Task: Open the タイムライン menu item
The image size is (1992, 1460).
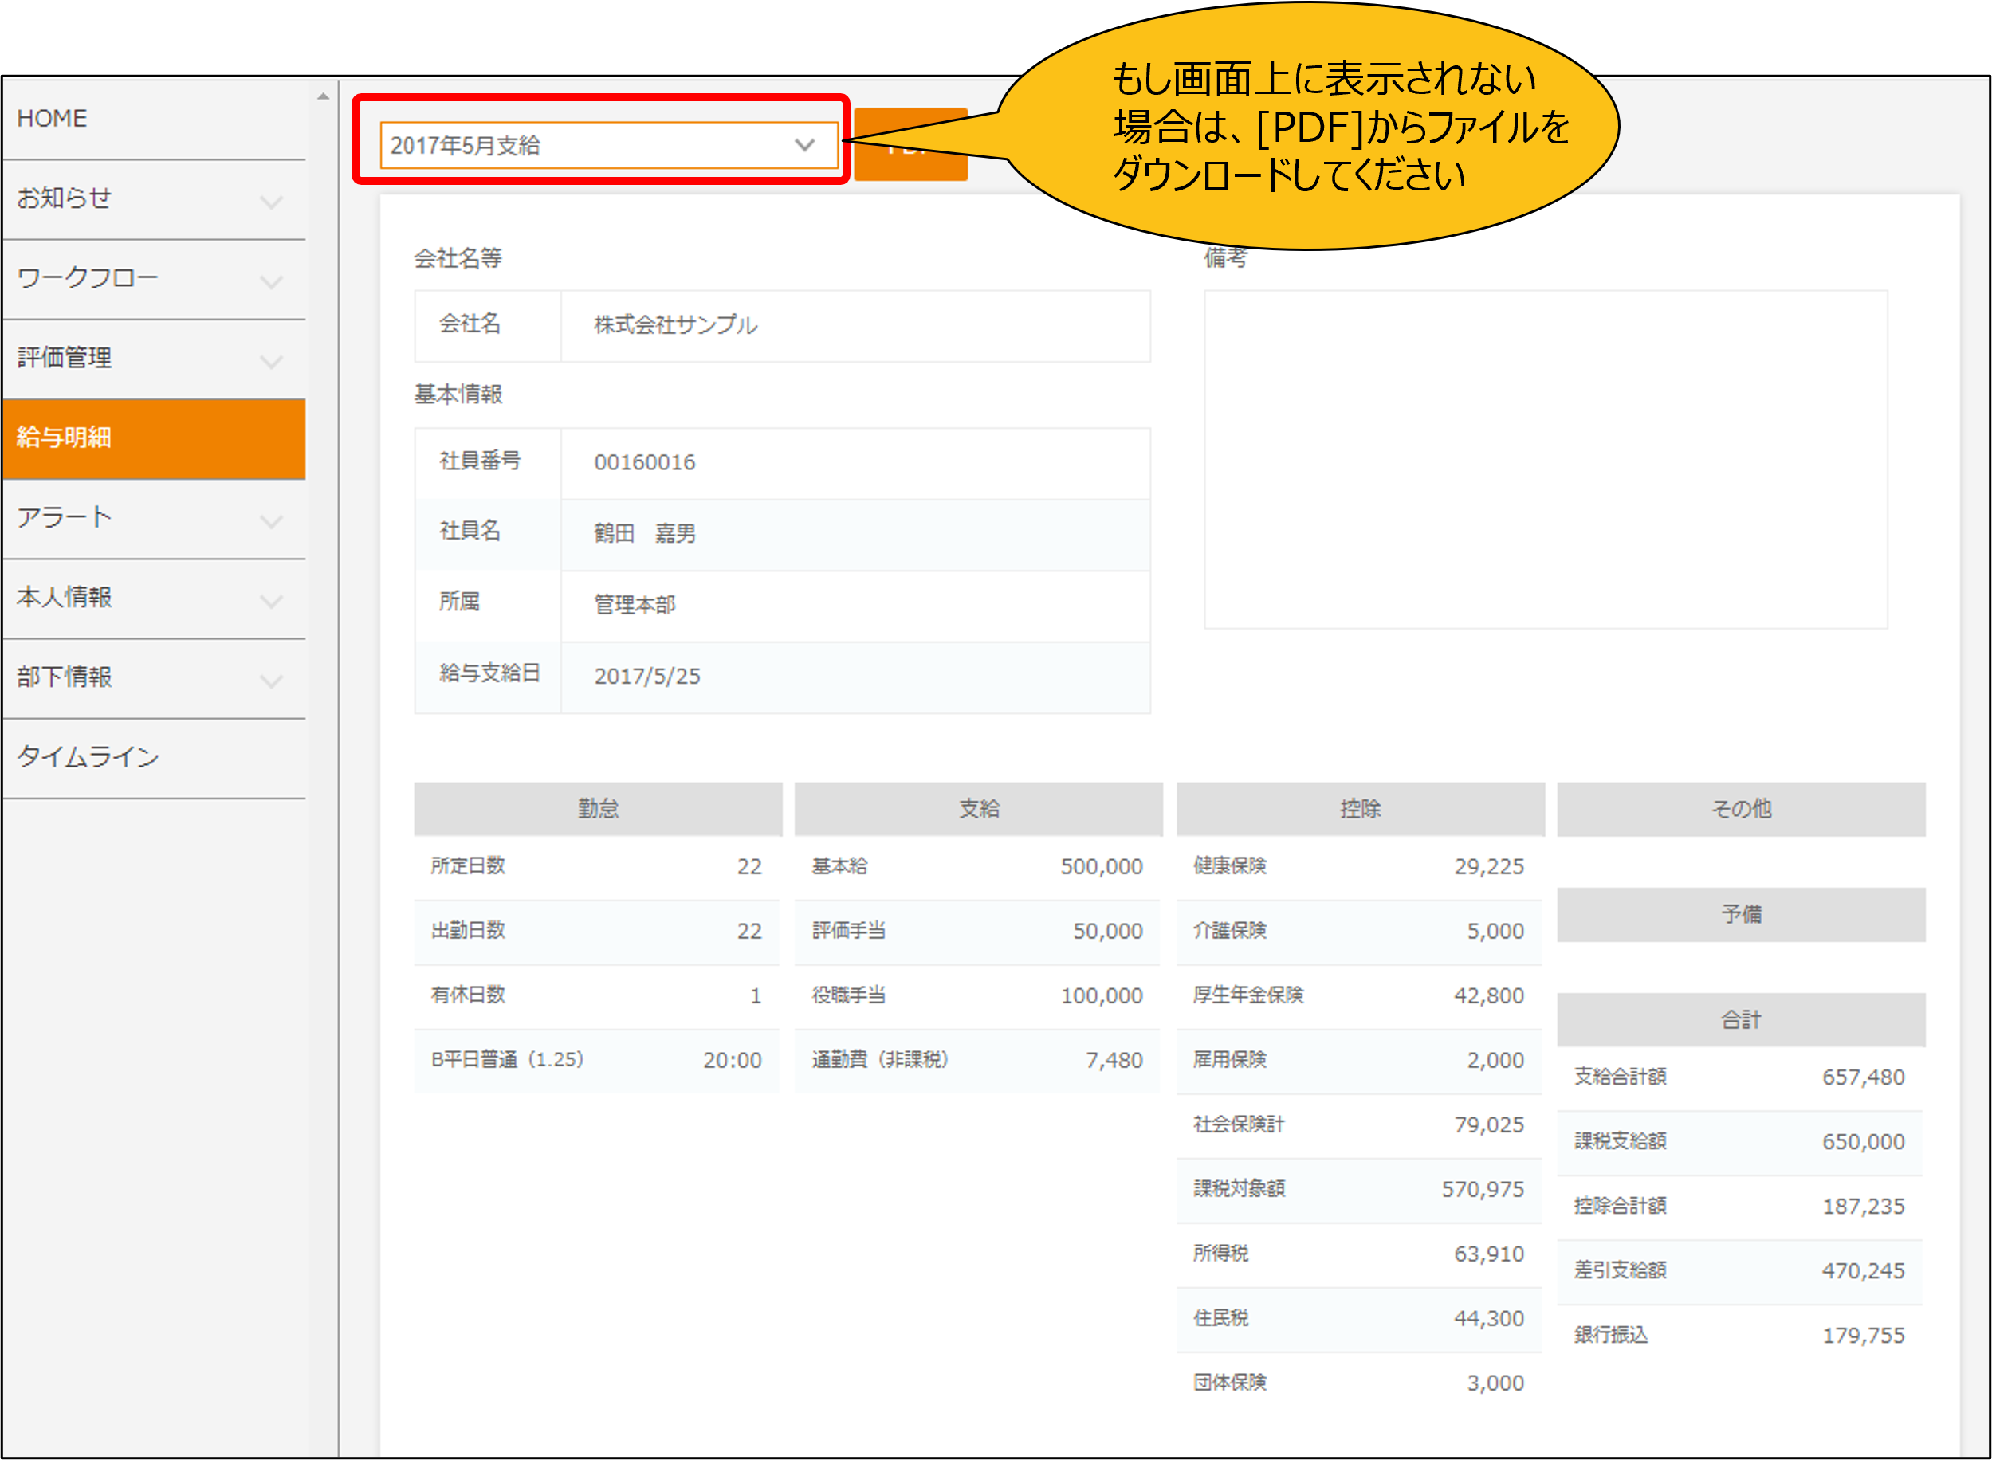Action: pos(88,757)
